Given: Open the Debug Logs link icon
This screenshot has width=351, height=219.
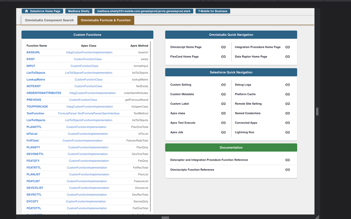Looking at the screenshot, I should point(287,85).
